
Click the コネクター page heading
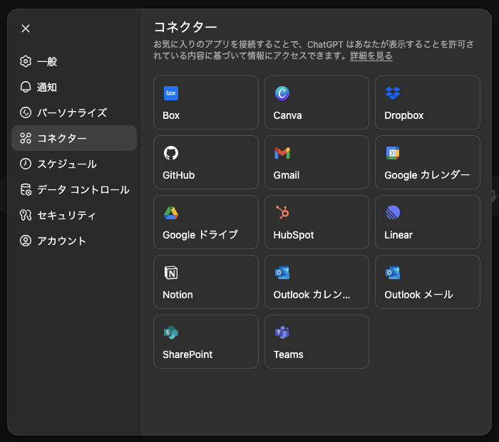click(185, 27)
